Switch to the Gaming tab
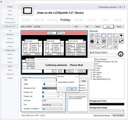Screen dimensions: 128x120 click(52, 20)
